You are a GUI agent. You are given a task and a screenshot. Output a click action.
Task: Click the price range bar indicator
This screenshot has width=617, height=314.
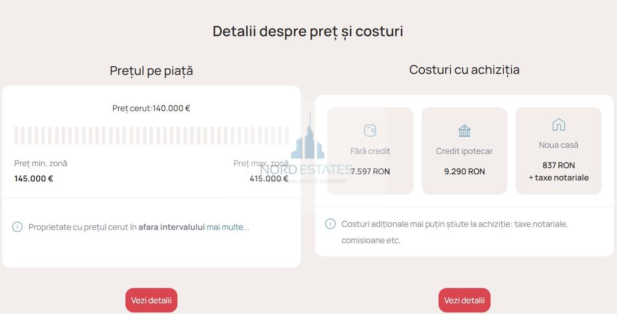coord(151,136)
